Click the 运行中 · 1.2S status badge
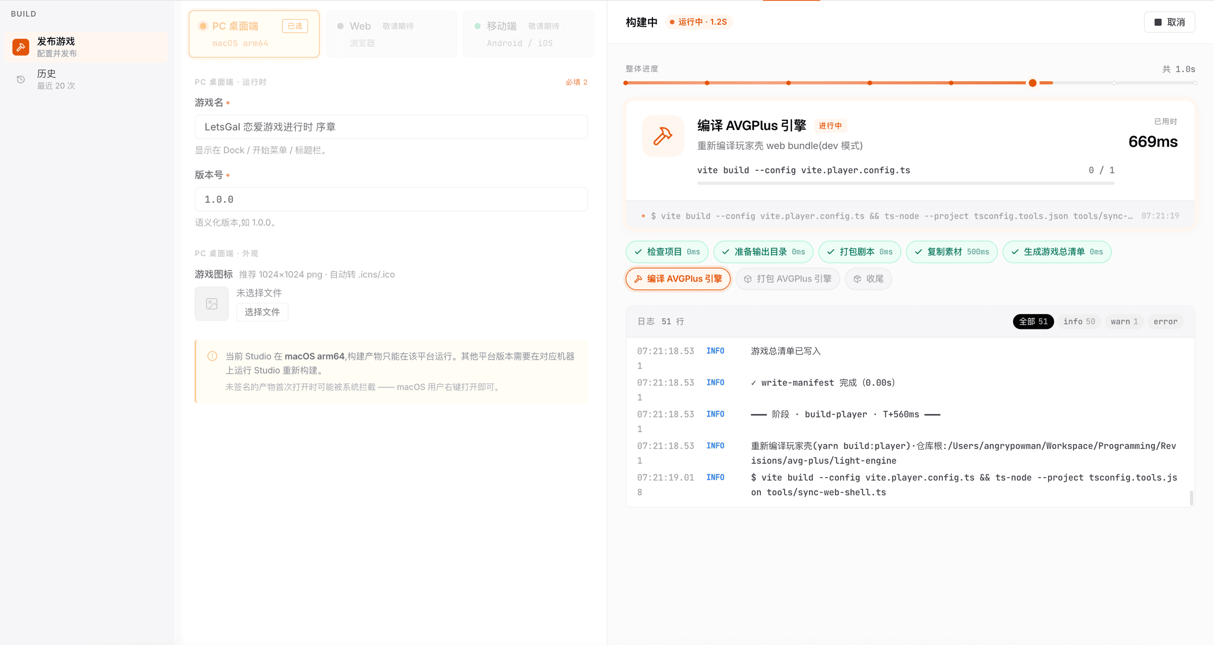The height and width of the screenshot is (645, 1214). pos(698,22)
